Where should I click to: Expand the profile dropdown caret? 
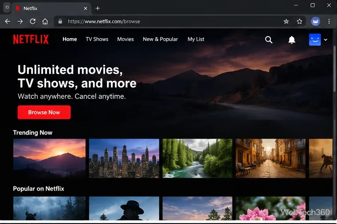[325, 40]
